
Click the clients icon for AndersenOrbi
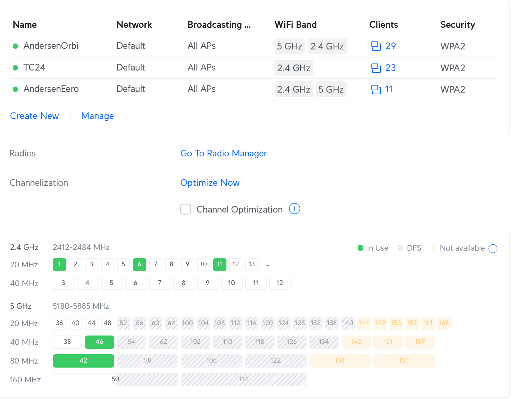[x=376, y=46]
